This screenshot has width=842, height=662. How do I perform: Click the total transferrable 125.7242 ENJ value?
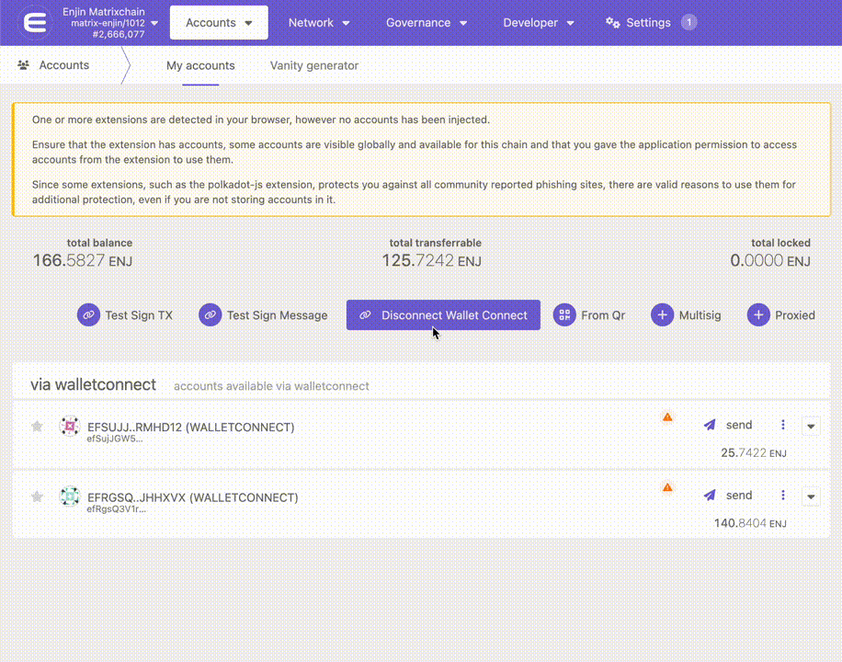432,260
